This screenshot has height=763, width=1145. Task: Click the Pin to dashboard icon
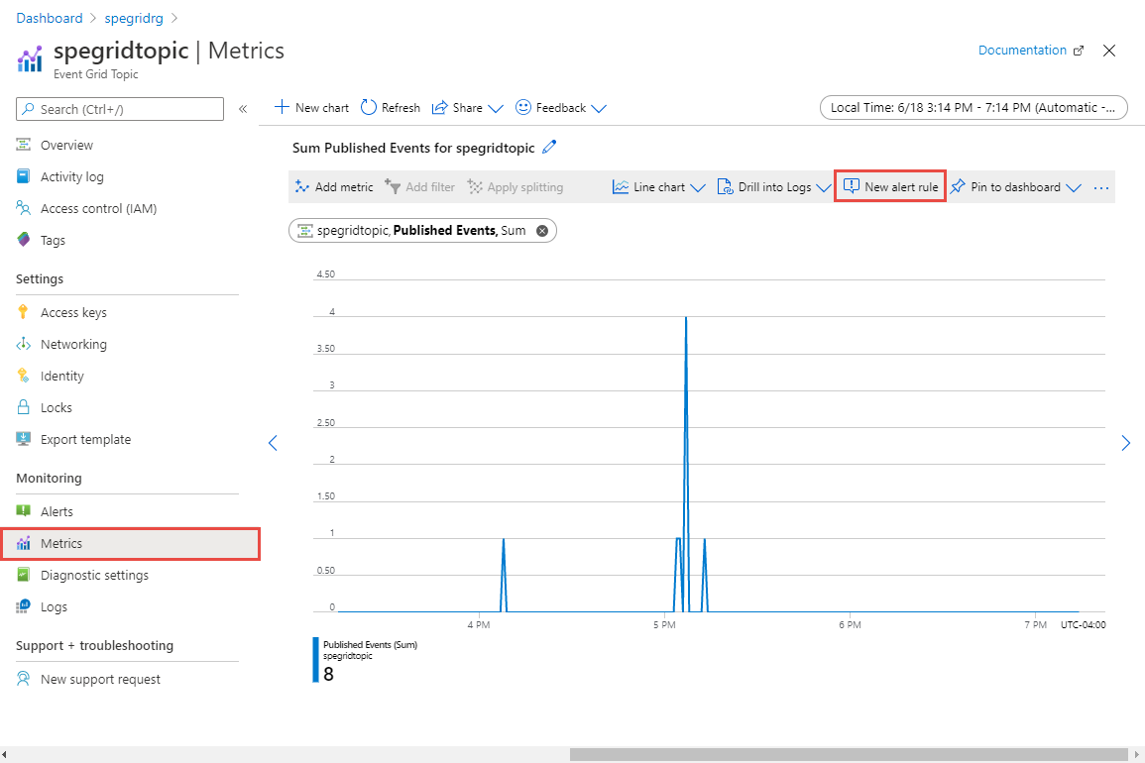click(x=957, y=186)
